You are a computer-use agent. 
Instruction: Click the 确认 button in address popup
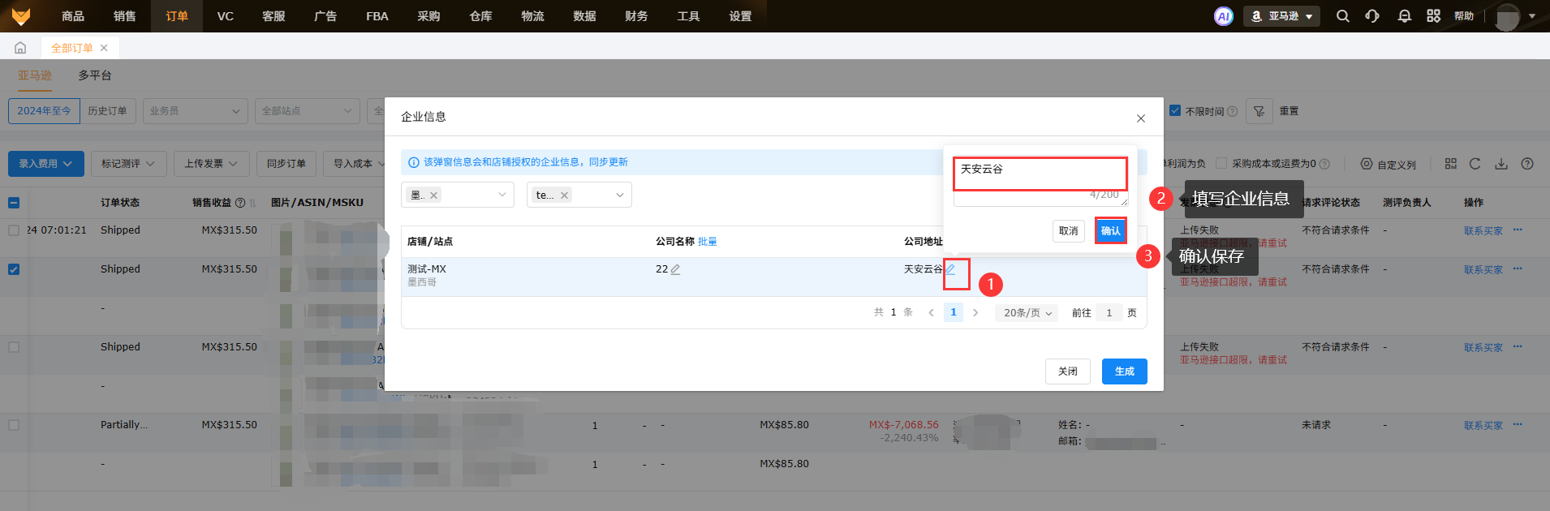[1110, 231]
